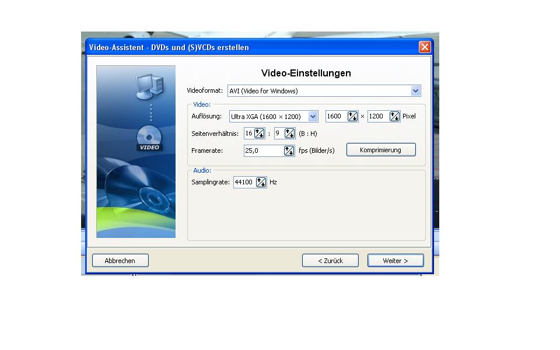
Task: Focus the pixel height field showing 1200
Action: pos(377,117)
